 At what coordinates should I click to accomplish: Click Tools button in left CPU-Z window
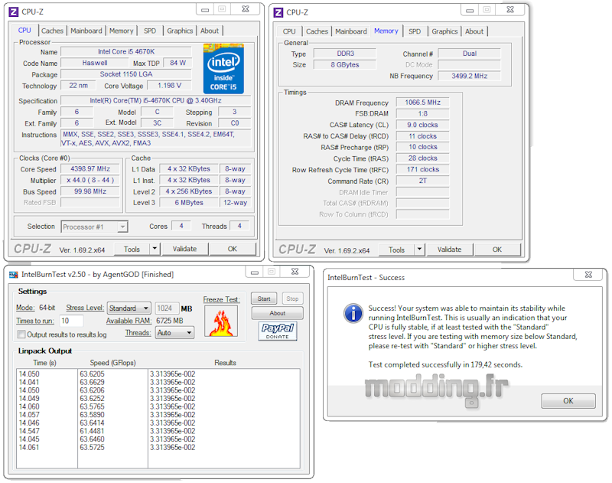click(x=132, y=249)
